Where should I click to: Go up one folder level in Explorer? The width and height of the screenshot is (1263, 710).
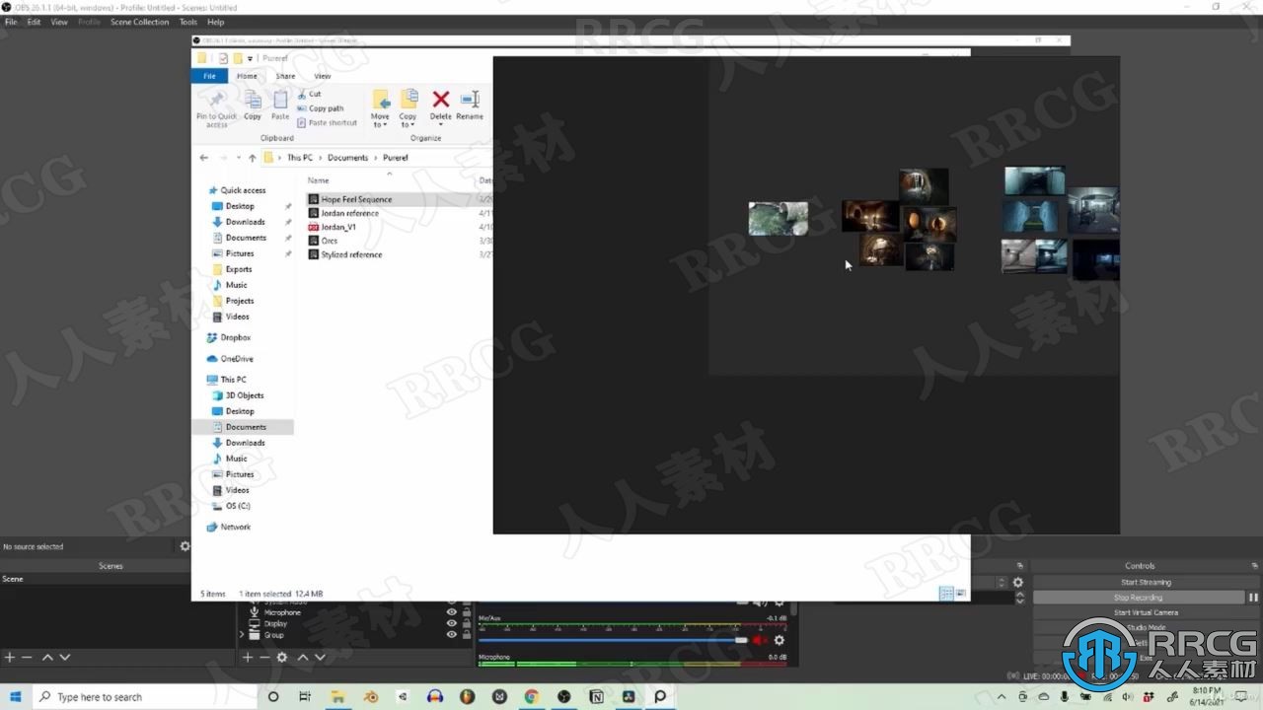[x=252, y=158]
